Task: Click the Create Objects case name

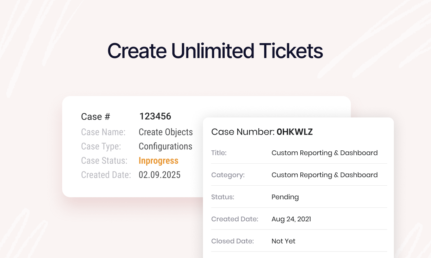Action: pyautogui.click(x=166, y=132)
